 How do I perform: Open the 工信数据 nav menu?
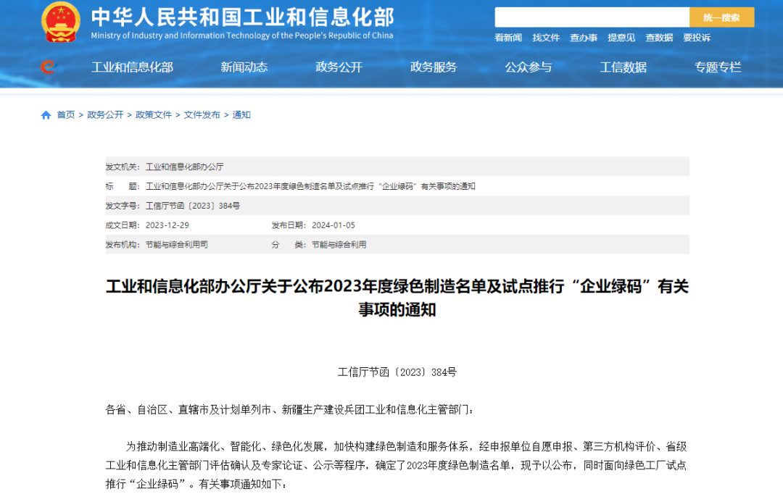[623, 67]
